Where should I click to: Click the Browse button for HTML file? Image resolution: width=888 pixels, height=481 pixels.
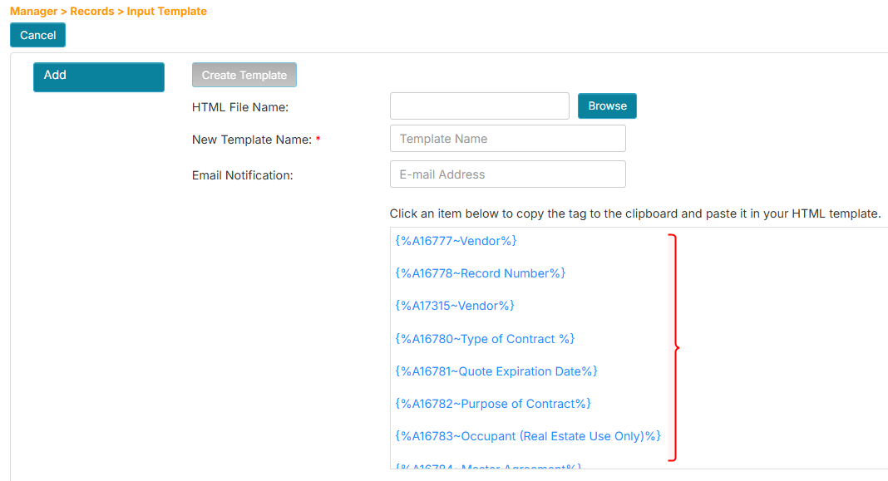pos(607,106)
